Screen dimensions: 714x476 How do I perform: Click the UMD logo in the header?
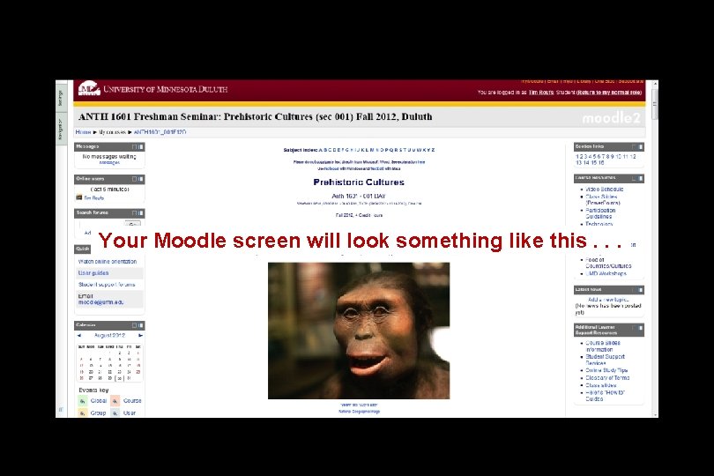click(89, 89)
